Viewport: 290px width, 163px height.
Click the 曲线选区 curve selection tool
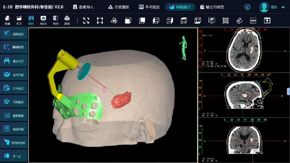(x=14, y=47)
